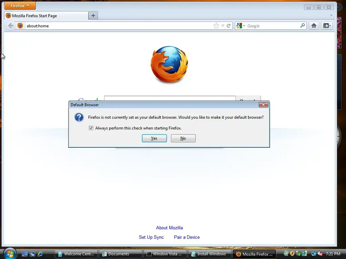Launch Internet Explorer from quick launch
Image resolution: width=346 pixels, height=259 pixels.
(x=41, y=254)
